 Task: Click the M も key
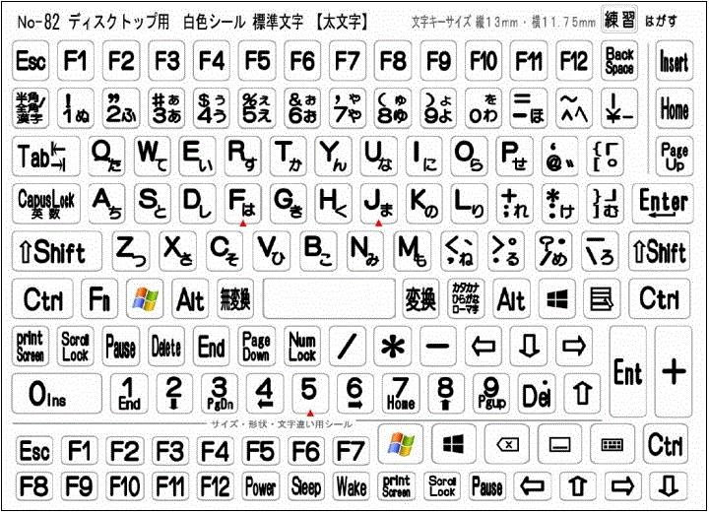click(x=412, y=251)
